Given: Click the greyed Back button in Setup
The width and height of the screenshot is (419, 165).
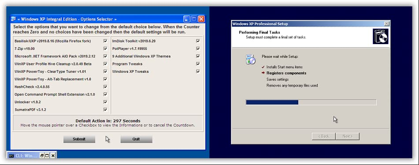Looking at the screenshot, I should 323,136.
